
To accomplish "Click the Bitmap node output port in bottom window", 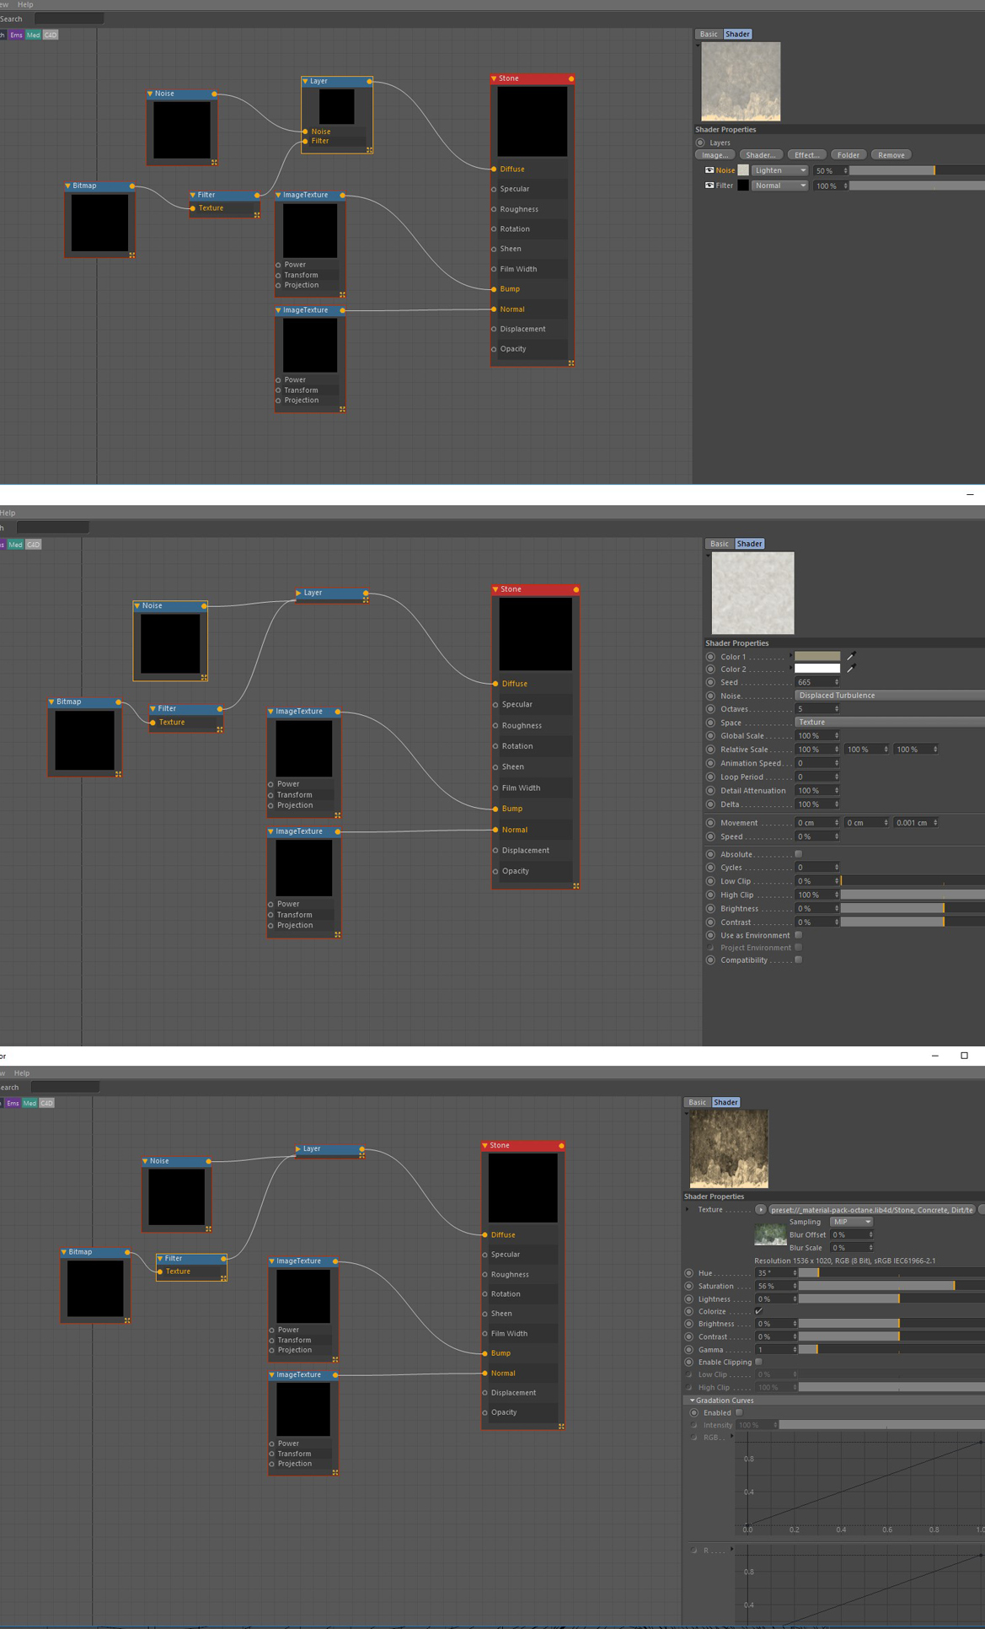I will click(x=127, y=1252).
